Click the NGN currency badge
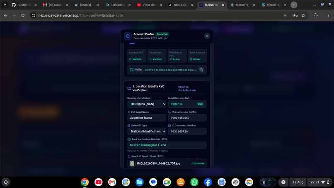The image size is (334, 188). (200, 104)
